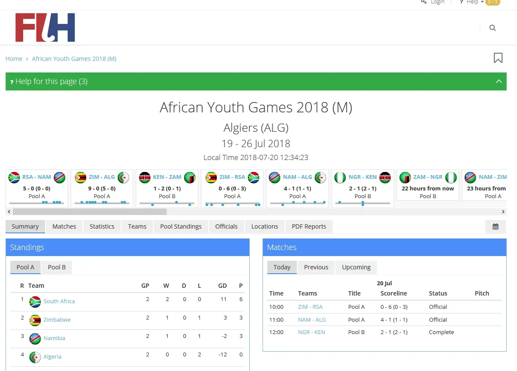Show Upcoming matches tab

point(356,267)
